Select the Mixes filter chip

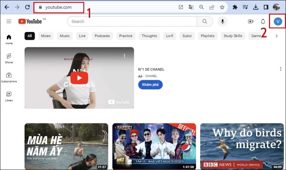(46, 36)
